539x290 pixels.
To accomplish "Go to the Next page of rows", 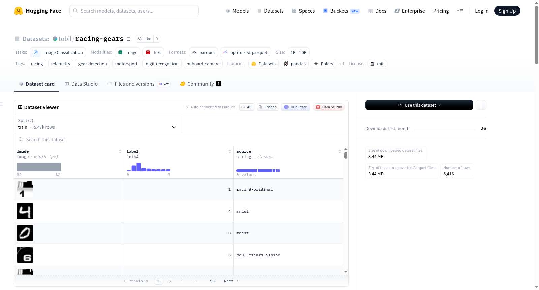I will click(x=231, y=281).
